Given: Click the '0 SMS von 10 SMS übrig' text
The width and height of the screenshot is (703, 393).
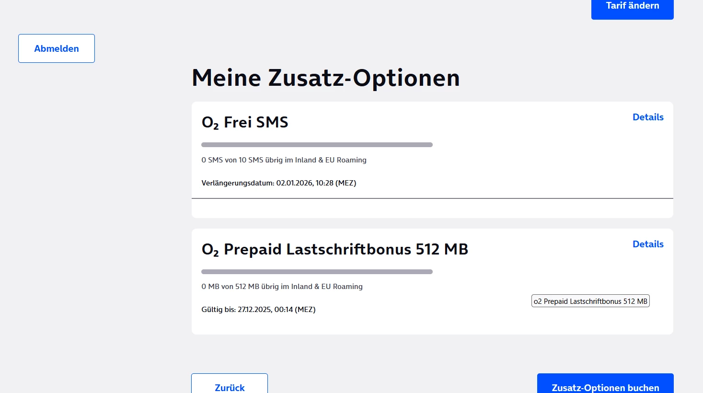Looking at the screenshot, I should pos(284,160).
